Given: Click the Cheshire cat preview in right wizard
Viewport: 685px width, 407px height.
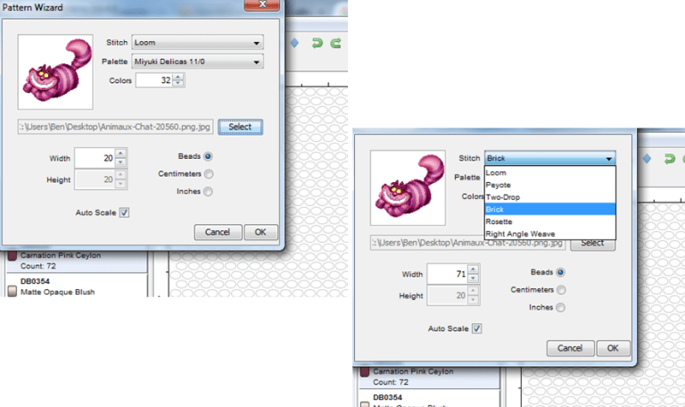Looking at the screenshot, I should click(408, 188).
